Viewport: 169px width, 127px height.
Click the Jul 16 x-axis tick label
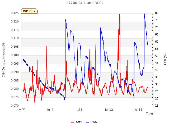coord(138,110)
